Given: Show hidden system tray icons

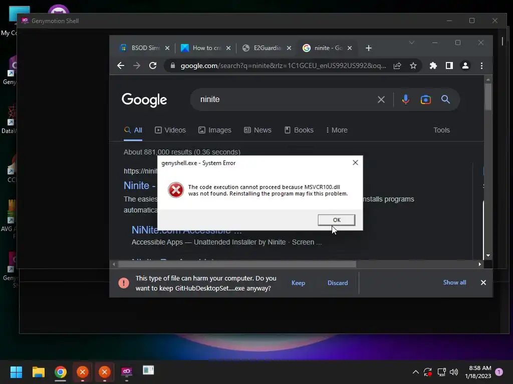Looking at the screenshot, I should coord(415,372).
